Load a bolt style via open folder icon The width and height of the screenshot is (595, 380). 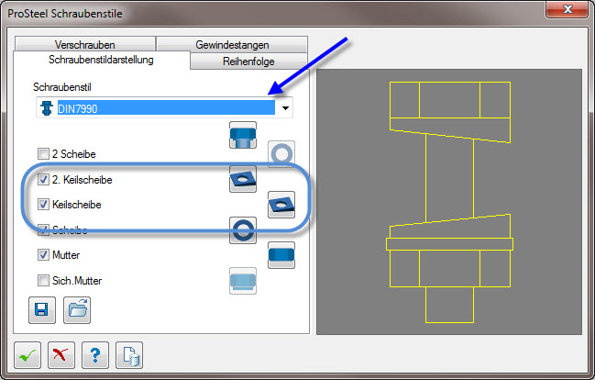pos(77,310)
